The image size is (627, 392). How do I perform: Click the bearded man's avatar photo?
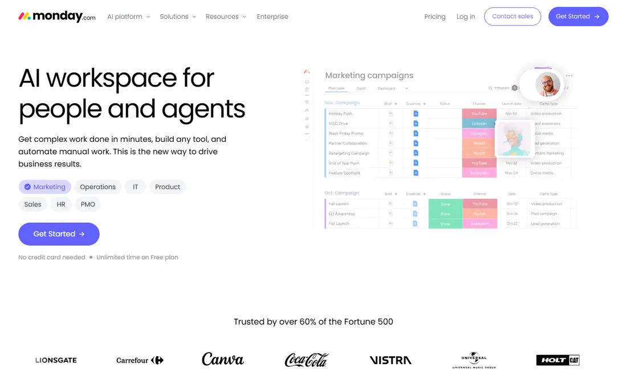click(548, 84)
